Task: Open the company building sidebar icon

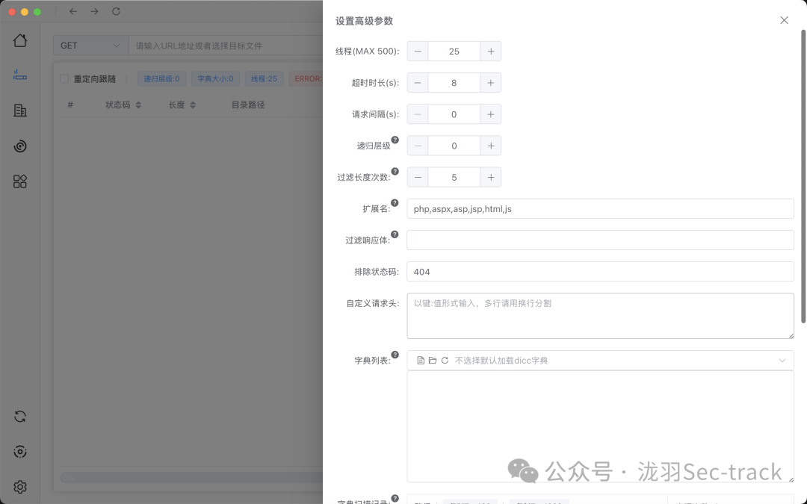Action: click(20, 110)
